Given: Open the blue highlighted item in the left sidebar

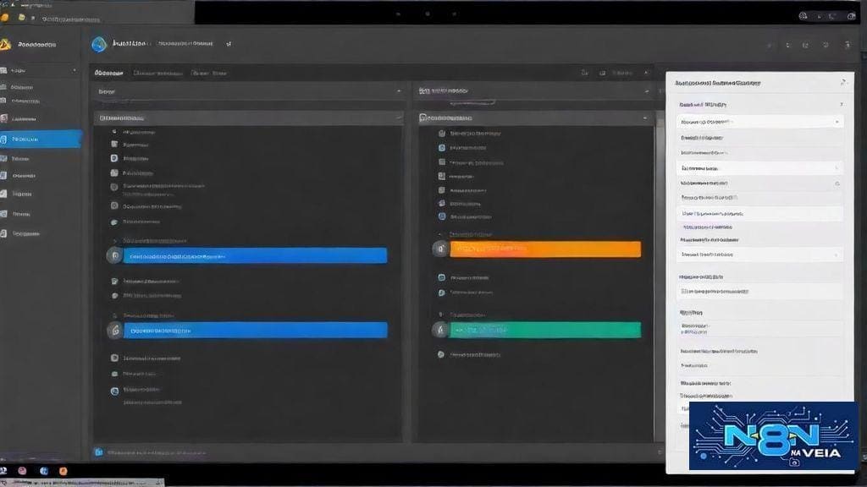Looking at the screenshot, I should 41,140.
